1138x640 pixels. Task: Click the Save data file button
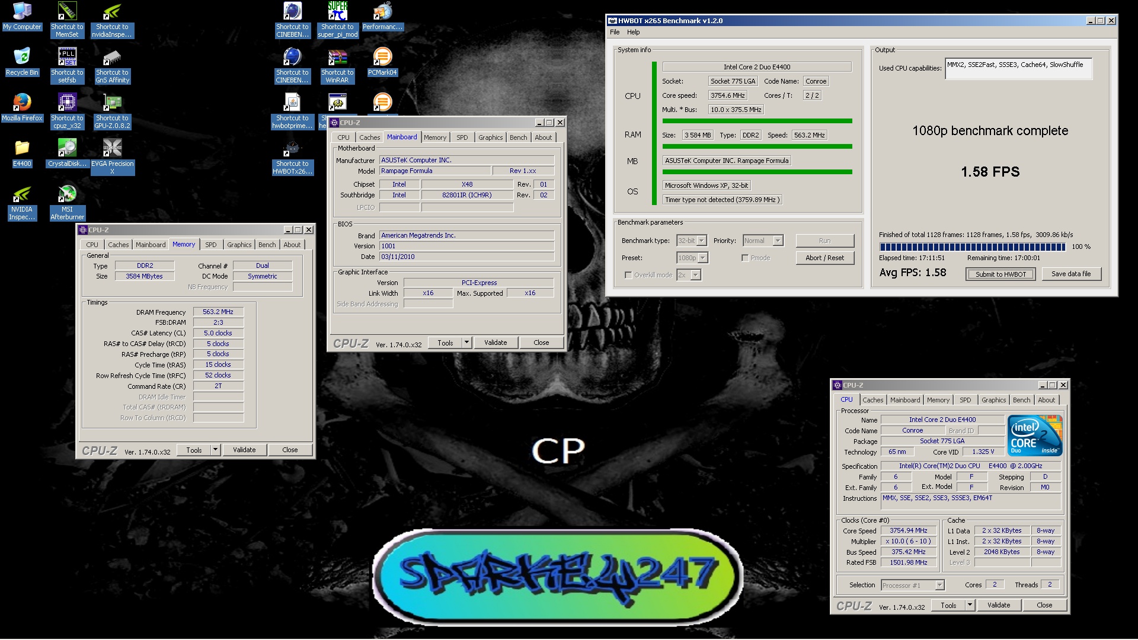click(x=1071, y=274)
